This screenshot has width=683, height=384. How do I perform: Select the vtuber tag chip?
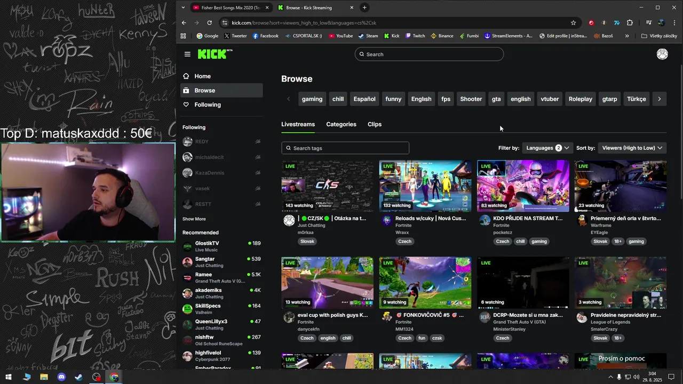550,99
